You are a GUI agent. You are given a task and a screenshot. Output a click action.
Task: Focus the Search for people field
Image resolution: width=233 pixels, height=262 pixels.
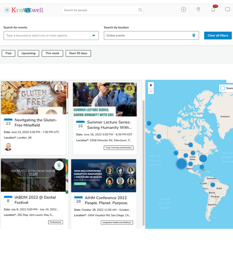(x=103, y=10)
